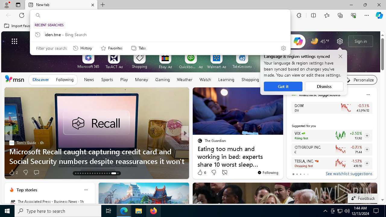386x217 pixels.
Task: Dislike the Guardian sleep article
Action: point(214,172)
